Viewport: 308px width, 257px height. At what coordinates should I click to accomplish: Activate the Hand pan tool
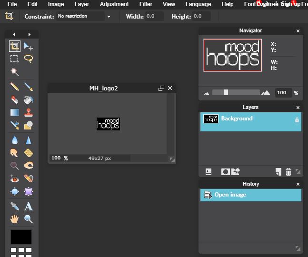(15, 219)
